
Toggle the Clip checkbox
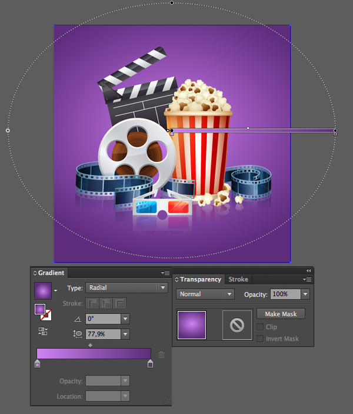pyautogui.click(x=260, y=327)
